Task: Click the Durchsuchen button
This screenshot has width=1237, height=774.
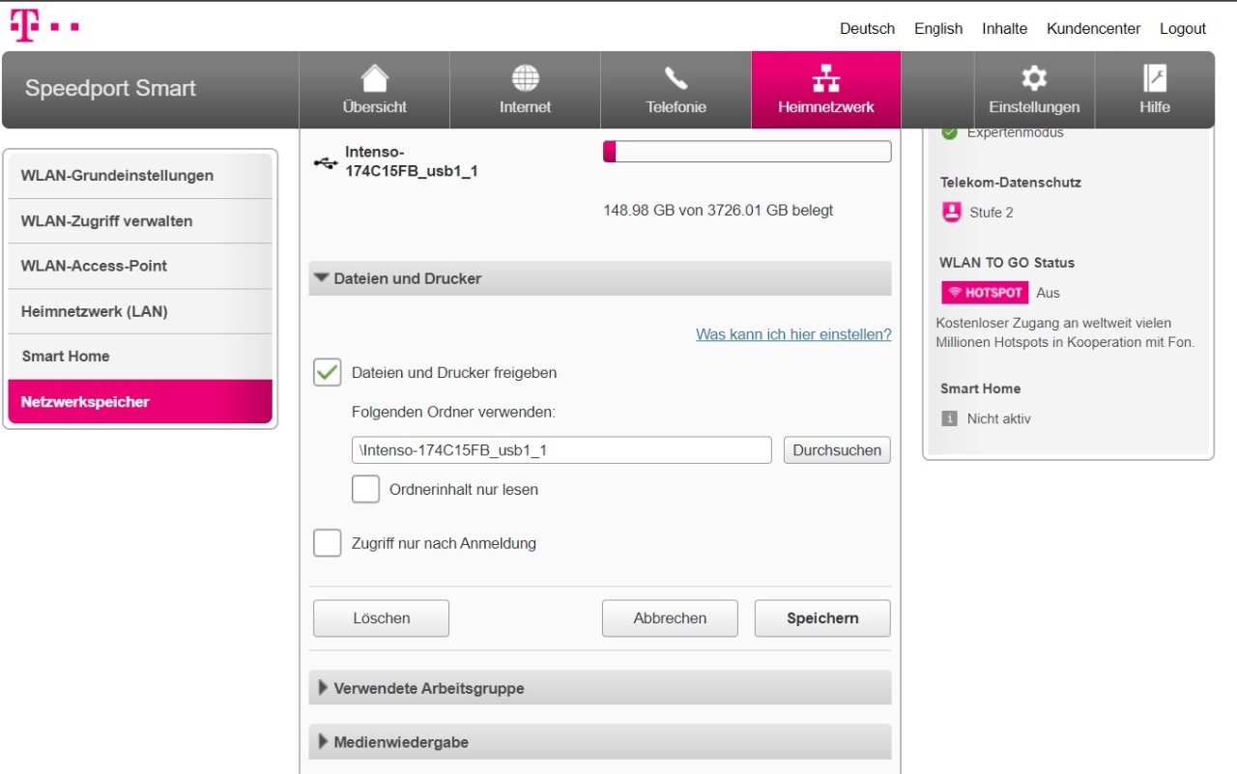Action: [837, 450]
